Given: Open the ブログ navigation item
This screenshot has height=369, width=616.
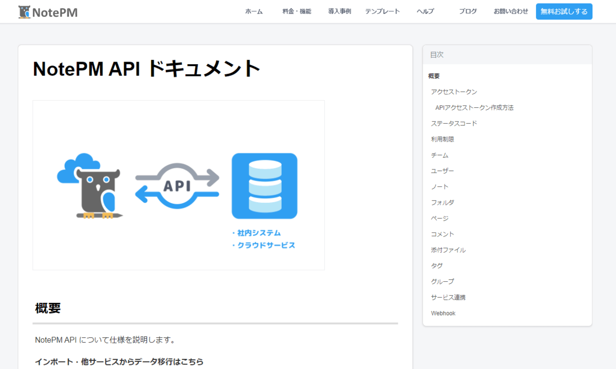Looking at the screenshot, I should click(x=468, y=11).
